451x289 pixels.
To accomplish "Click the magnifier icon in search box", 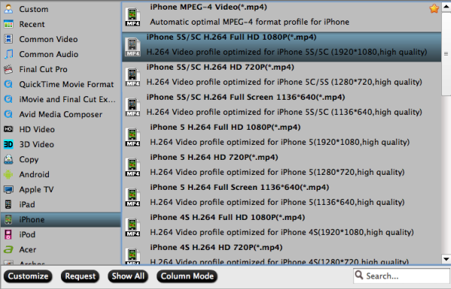I will pyautogui.click(x=359, y=275).
